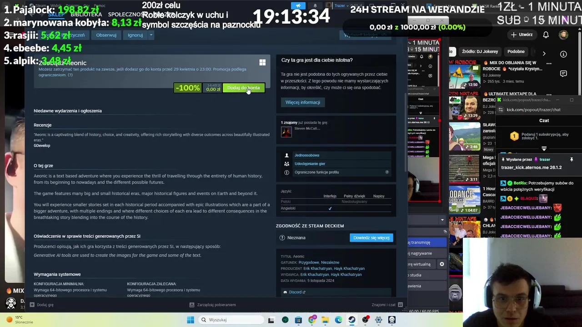Open the Windows Start menu
Viewport: 582px width, 327px height.
click(191, 320)
